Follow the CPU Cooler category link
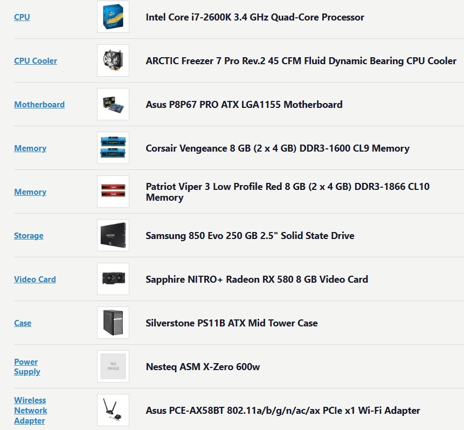Viewport: 464px width, 430px height. tap(36, 61)
